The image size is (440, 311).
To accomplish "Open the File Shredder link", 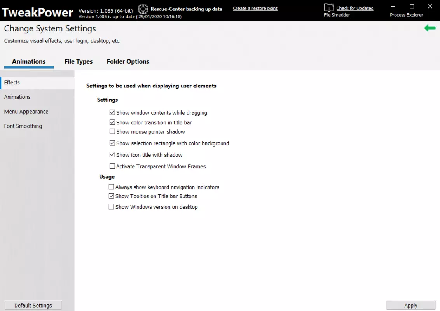I will pyautogui.click(x=337, y=15).
